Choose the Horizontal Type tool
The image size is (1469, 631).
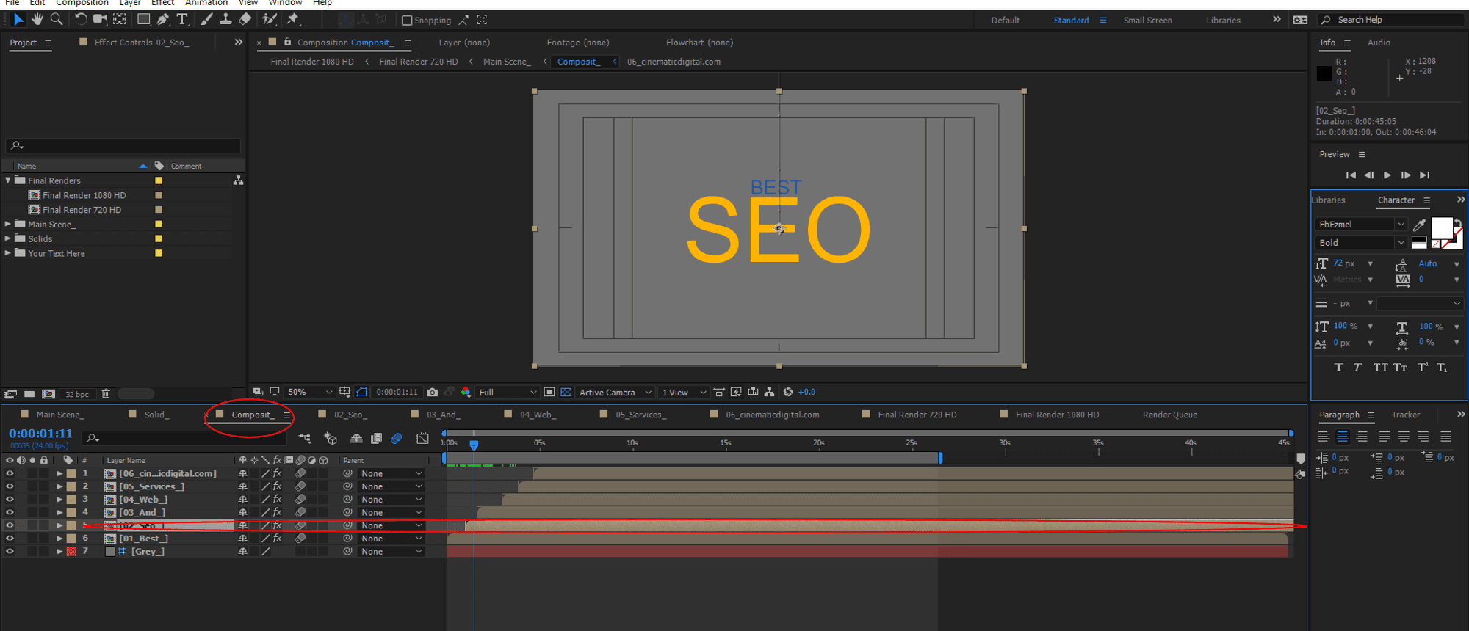pos(182,20)
